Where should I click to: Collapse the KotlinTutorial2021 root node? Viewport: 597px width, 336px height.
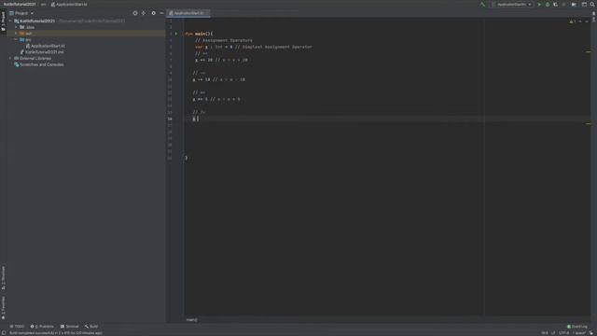point(10,21)
